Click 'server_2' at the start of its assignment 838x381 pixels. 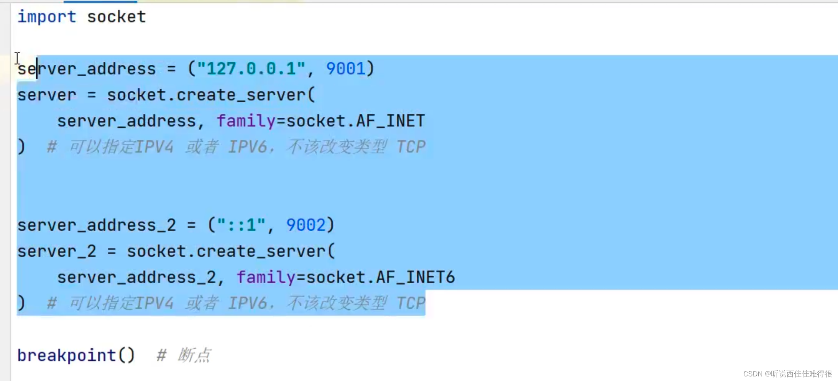tap(57, 251)
